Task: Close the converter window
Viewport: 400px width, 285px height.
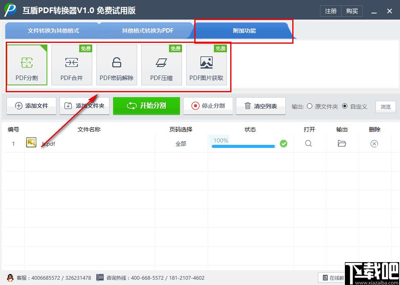Action: coord(389,11)
